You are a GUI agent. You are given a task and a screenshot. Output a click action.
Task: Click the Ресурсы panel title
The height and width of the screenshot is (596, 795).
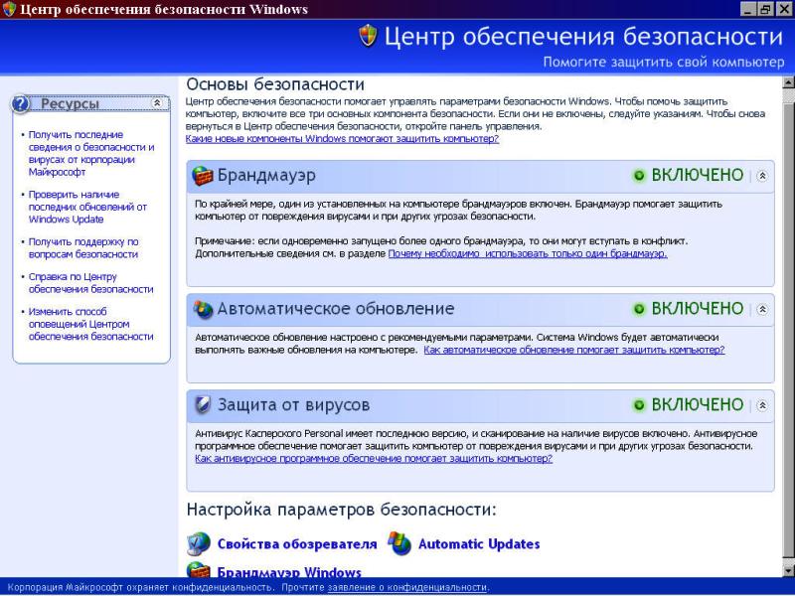tap(70, 104)
